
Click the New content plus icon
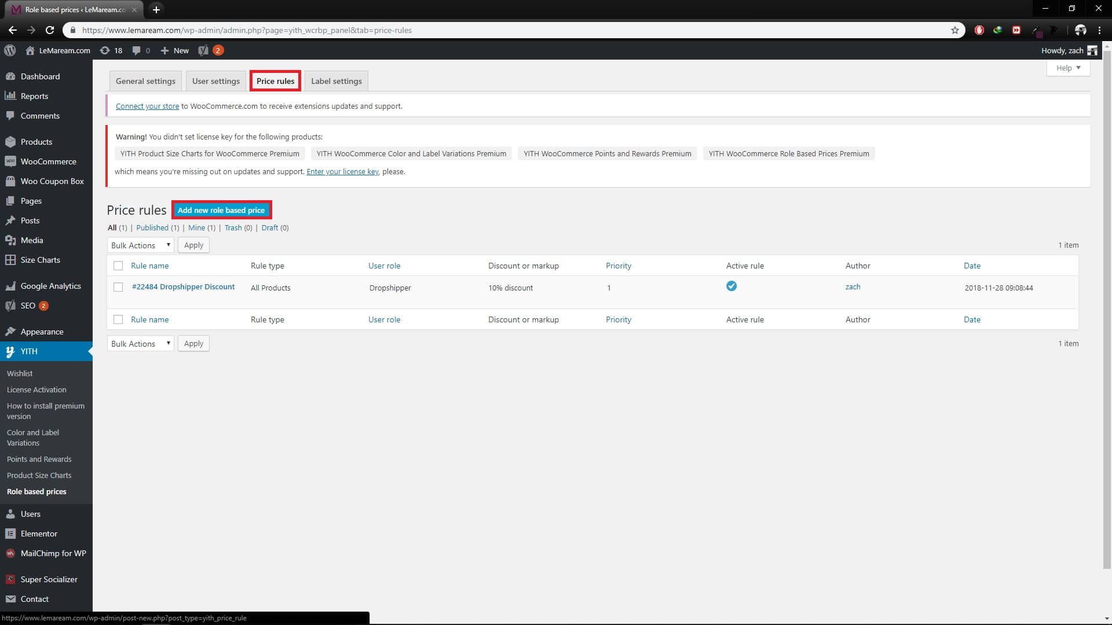tap(164, 50)
